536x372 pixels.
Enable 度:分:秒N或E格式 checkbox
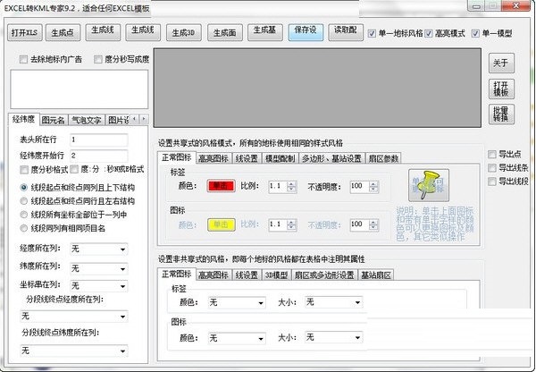[x=74, y=169]
